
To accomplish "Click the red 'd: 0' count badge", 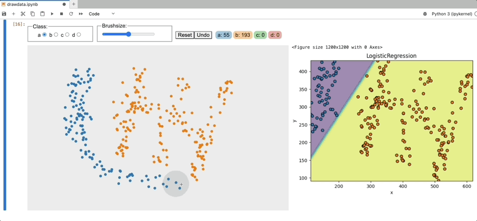I will click(x=275, y=35).
